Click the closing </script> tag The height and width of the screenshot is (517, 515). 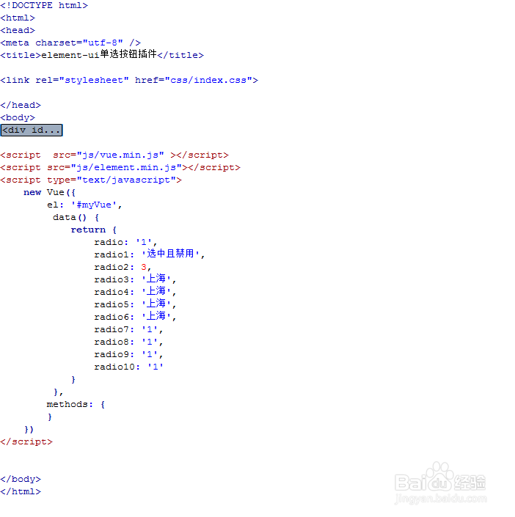coord(26,441)
